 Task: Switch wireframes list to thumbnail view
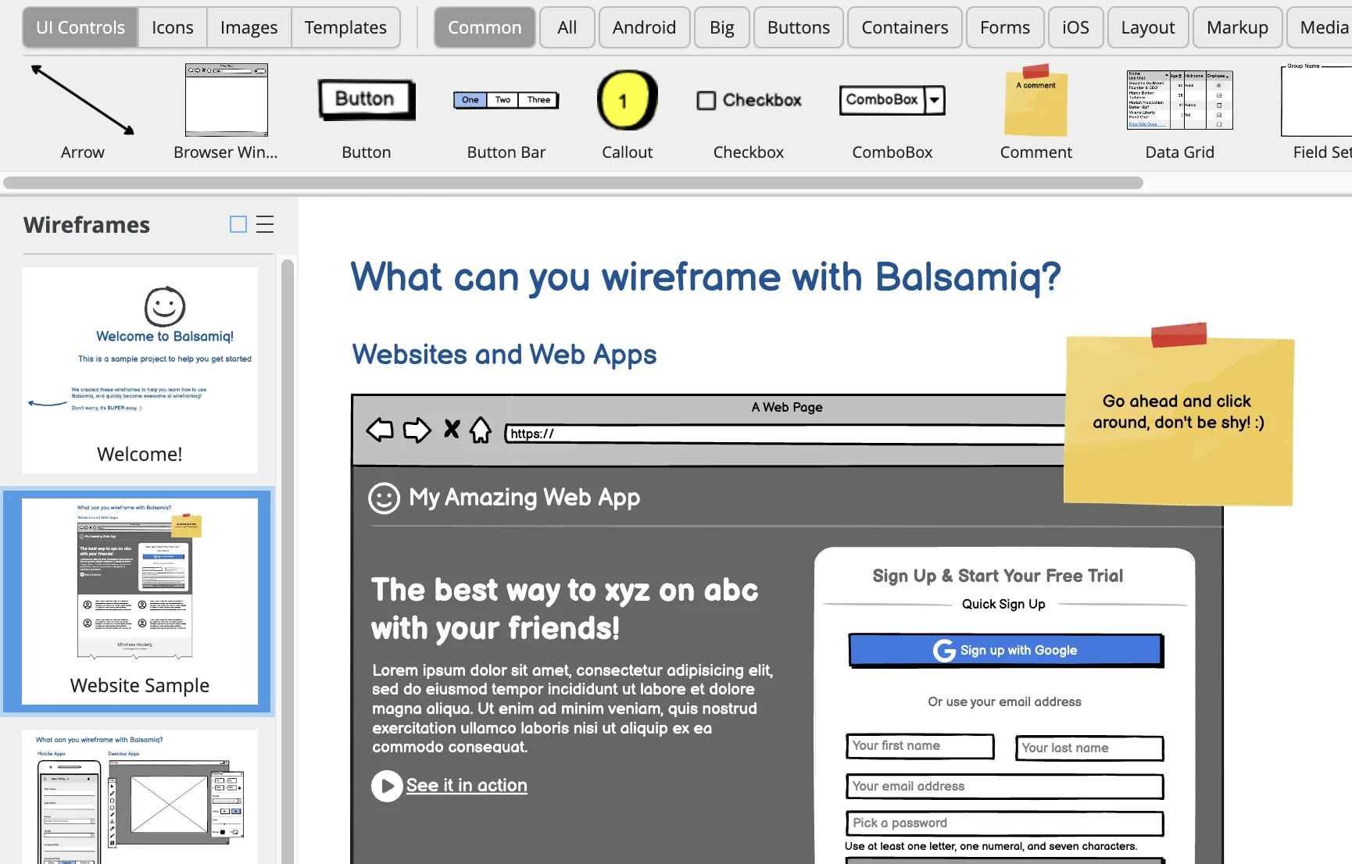[238, 225]
